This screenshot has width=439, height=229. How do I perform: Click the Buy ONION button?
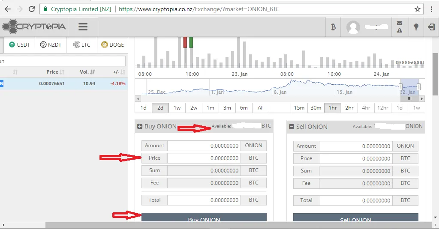click(204, 217)
